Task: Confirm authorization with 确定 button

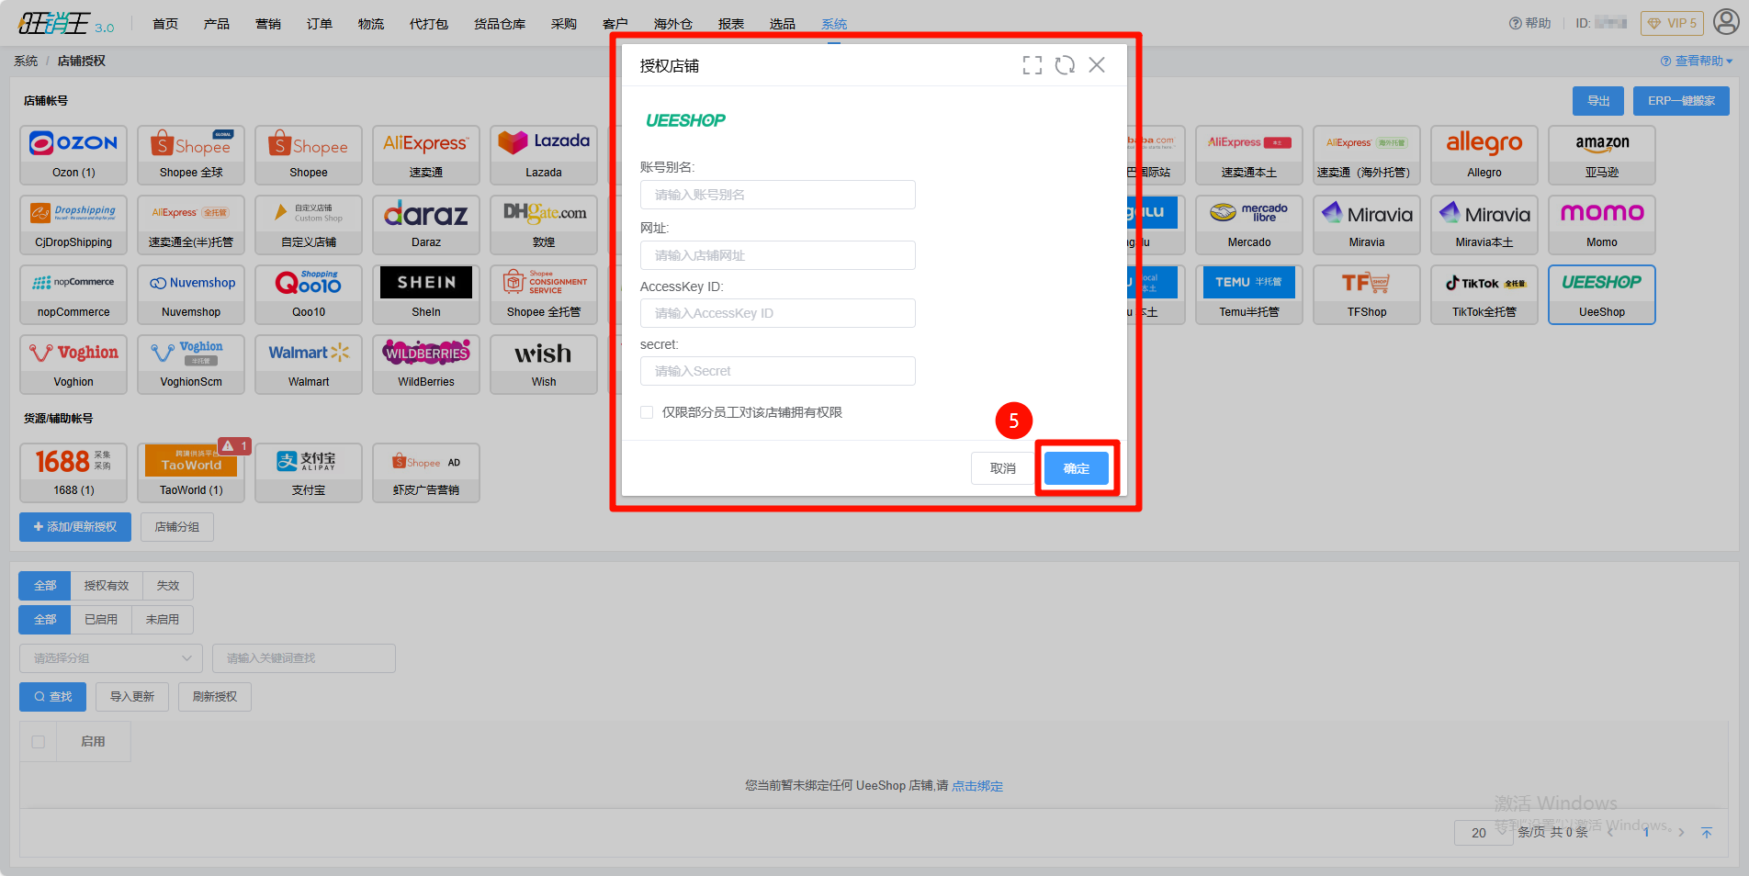Action: pyautogui.click(x=1077, y=468)
